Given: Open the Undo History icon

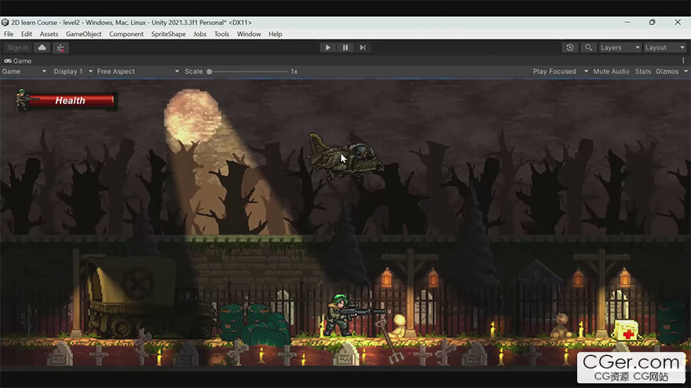Looking at the screenshot, I should point(570,48).
